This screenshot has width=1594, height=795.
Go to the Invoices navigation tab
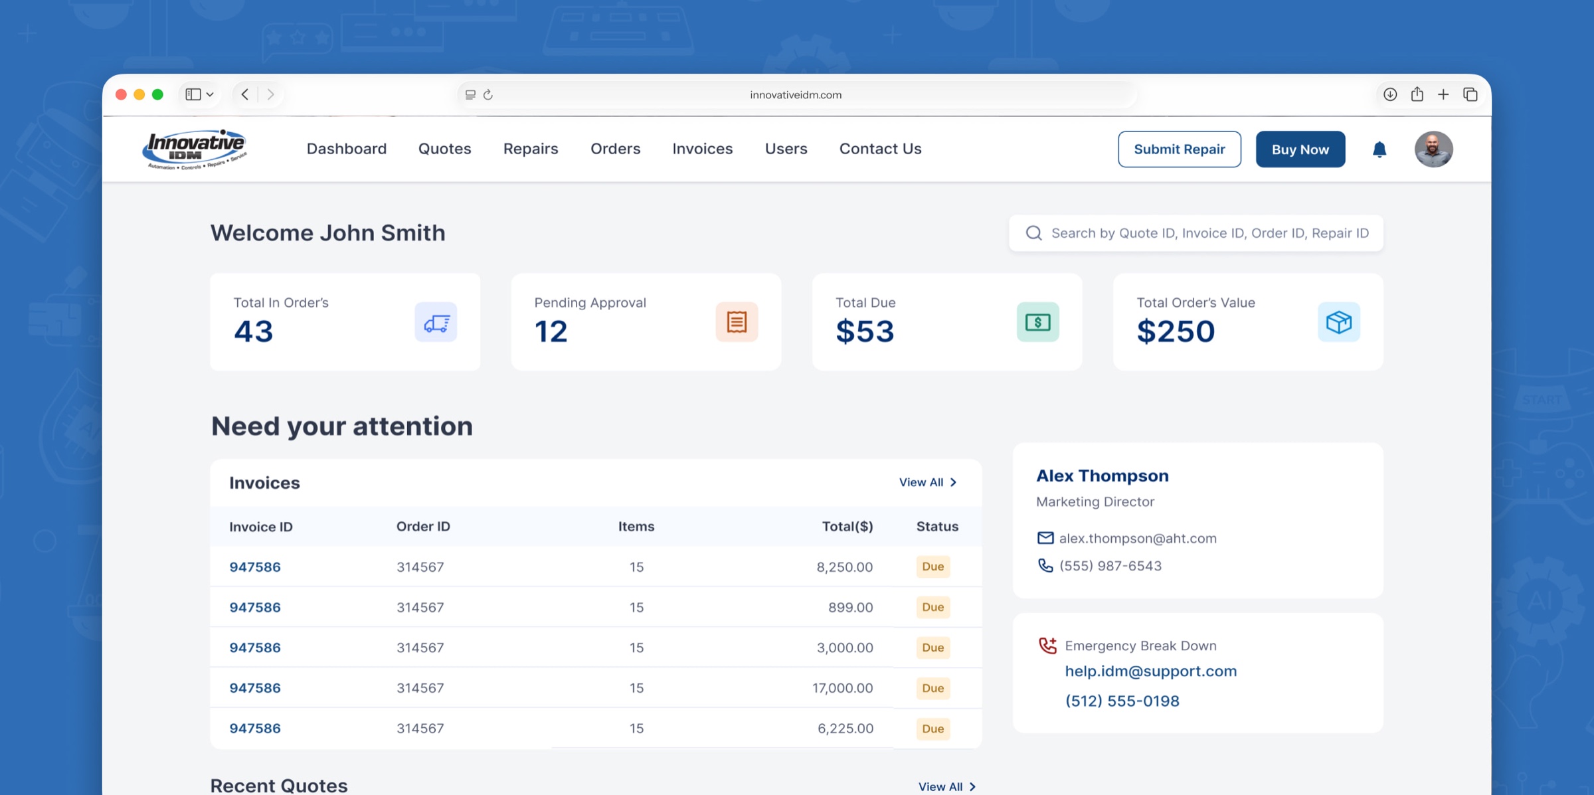tap(702, 149)
